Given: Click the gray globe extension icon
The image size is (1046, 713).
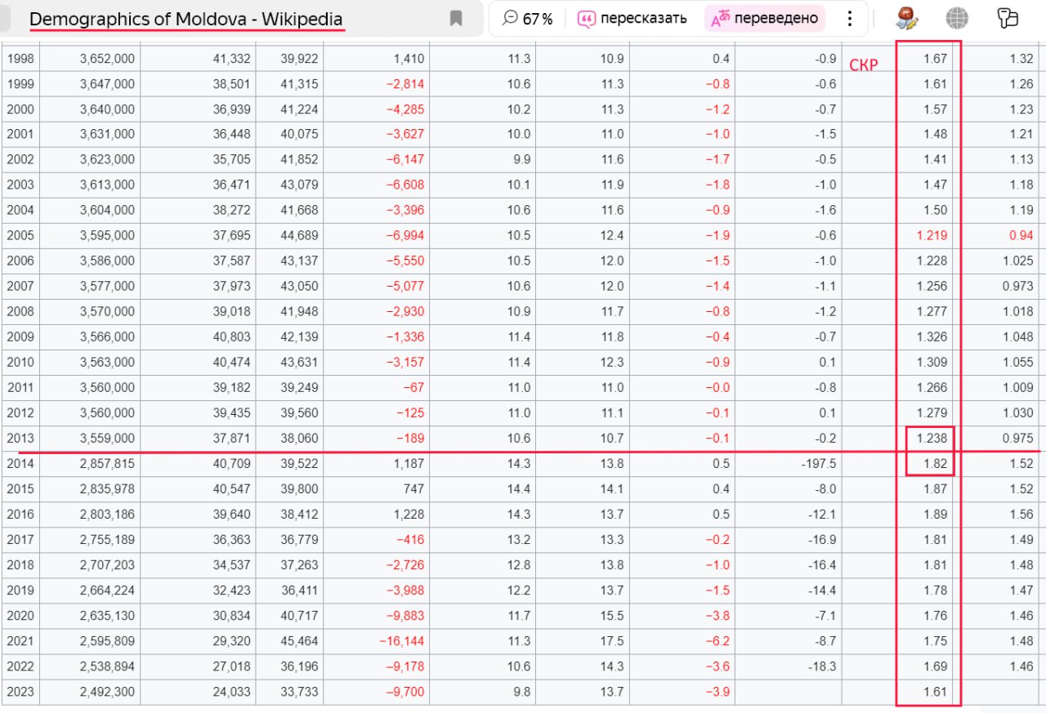Looking at the screenshot, I should [x=957, y=18].
